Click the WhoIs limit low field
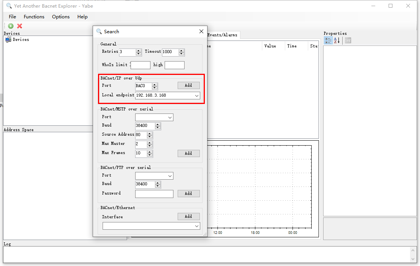 (x=141, y=65)
